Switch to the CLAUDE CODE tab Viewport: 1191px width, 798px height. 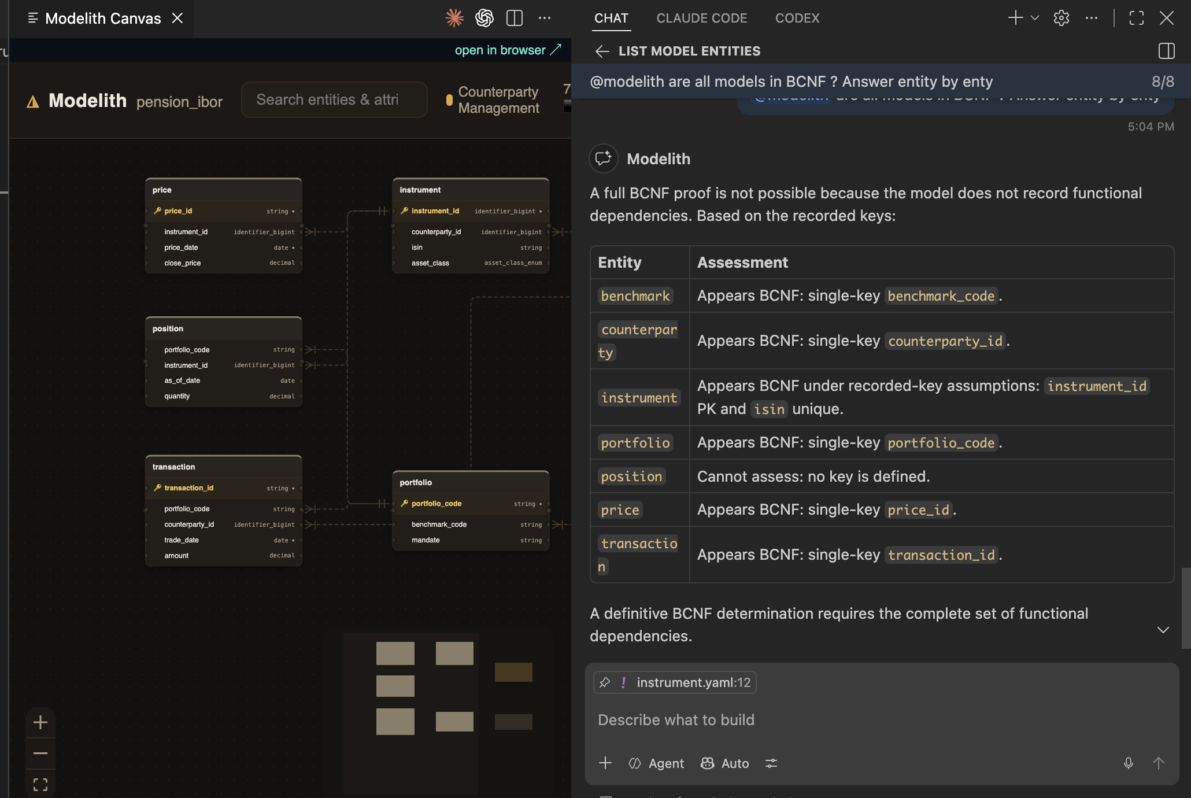(x=702, y=18)
